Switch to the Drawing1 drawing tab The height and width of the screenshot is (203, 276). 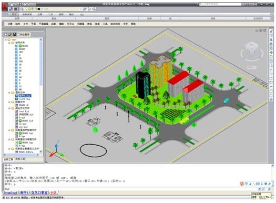pos(10,192)
